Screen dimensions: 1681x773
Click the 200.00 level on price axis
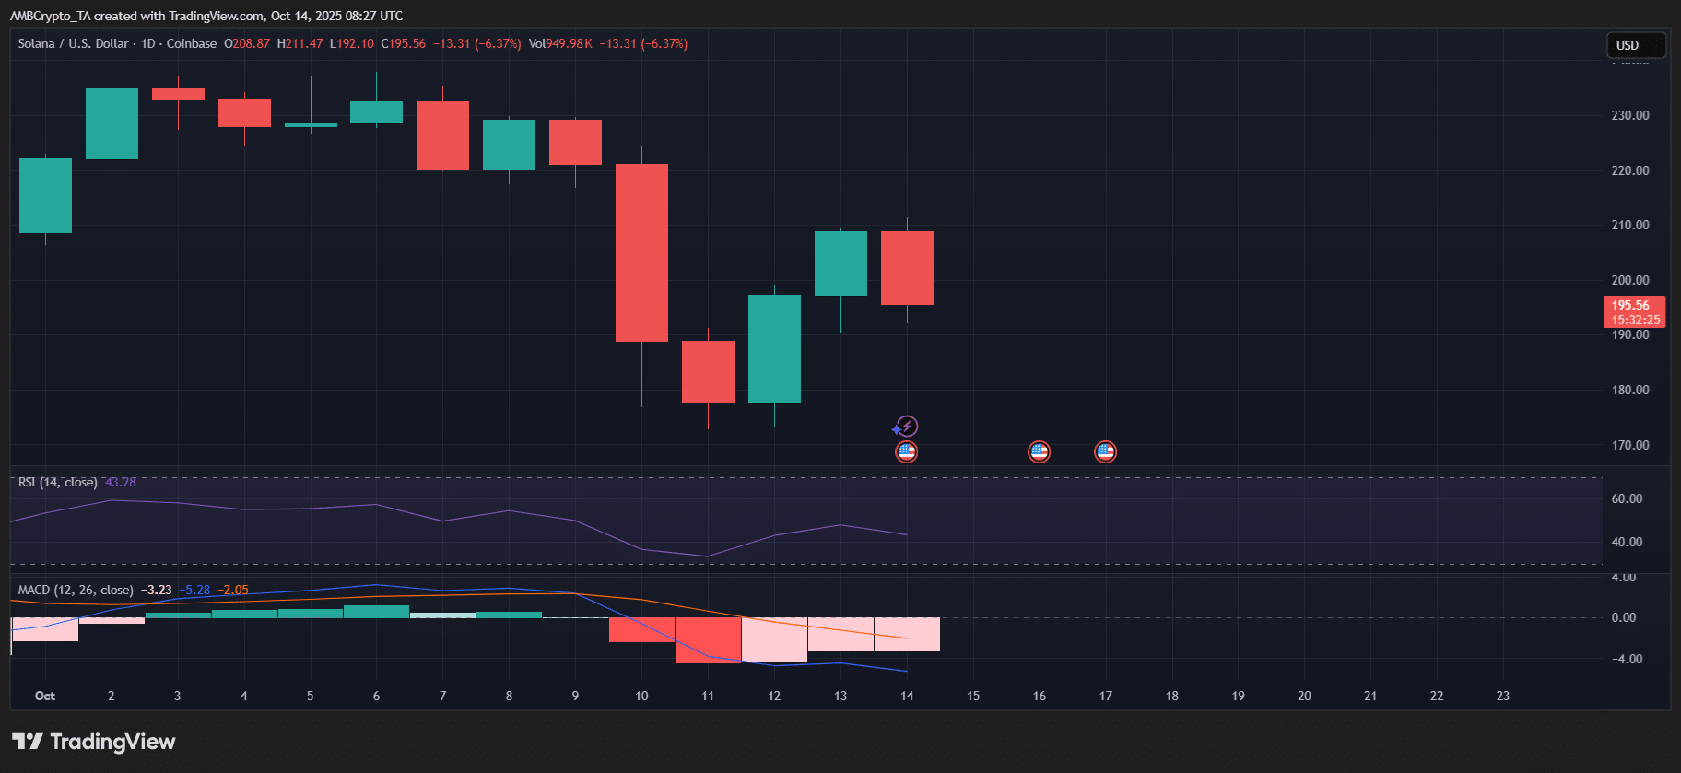[1629, 280]
